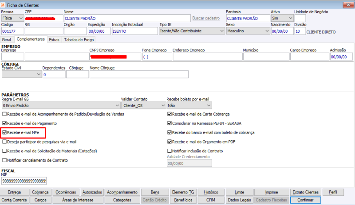Click the Perfil button
The width and height of the screenshot is (355, 205).
tap(333, 192)
